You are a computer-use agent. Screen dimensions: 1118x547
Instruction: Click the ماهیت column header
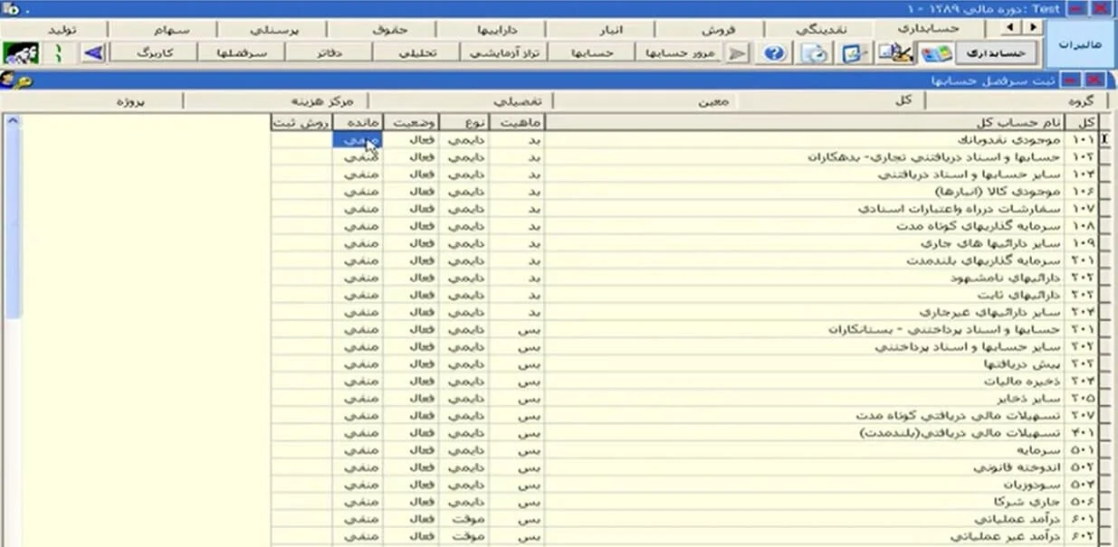[519, 122]
